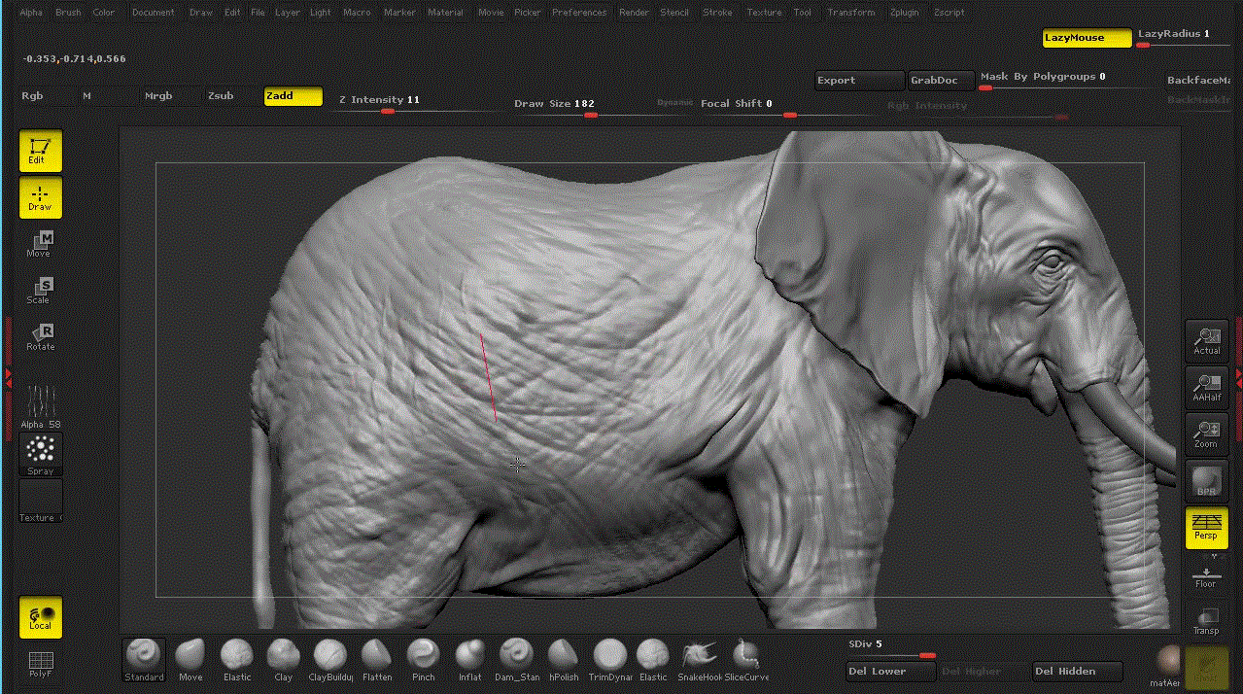The width and height of the screenshot is (1243, 694).
Task: Select the SnakeHook brush
Action: coord(699,659)
